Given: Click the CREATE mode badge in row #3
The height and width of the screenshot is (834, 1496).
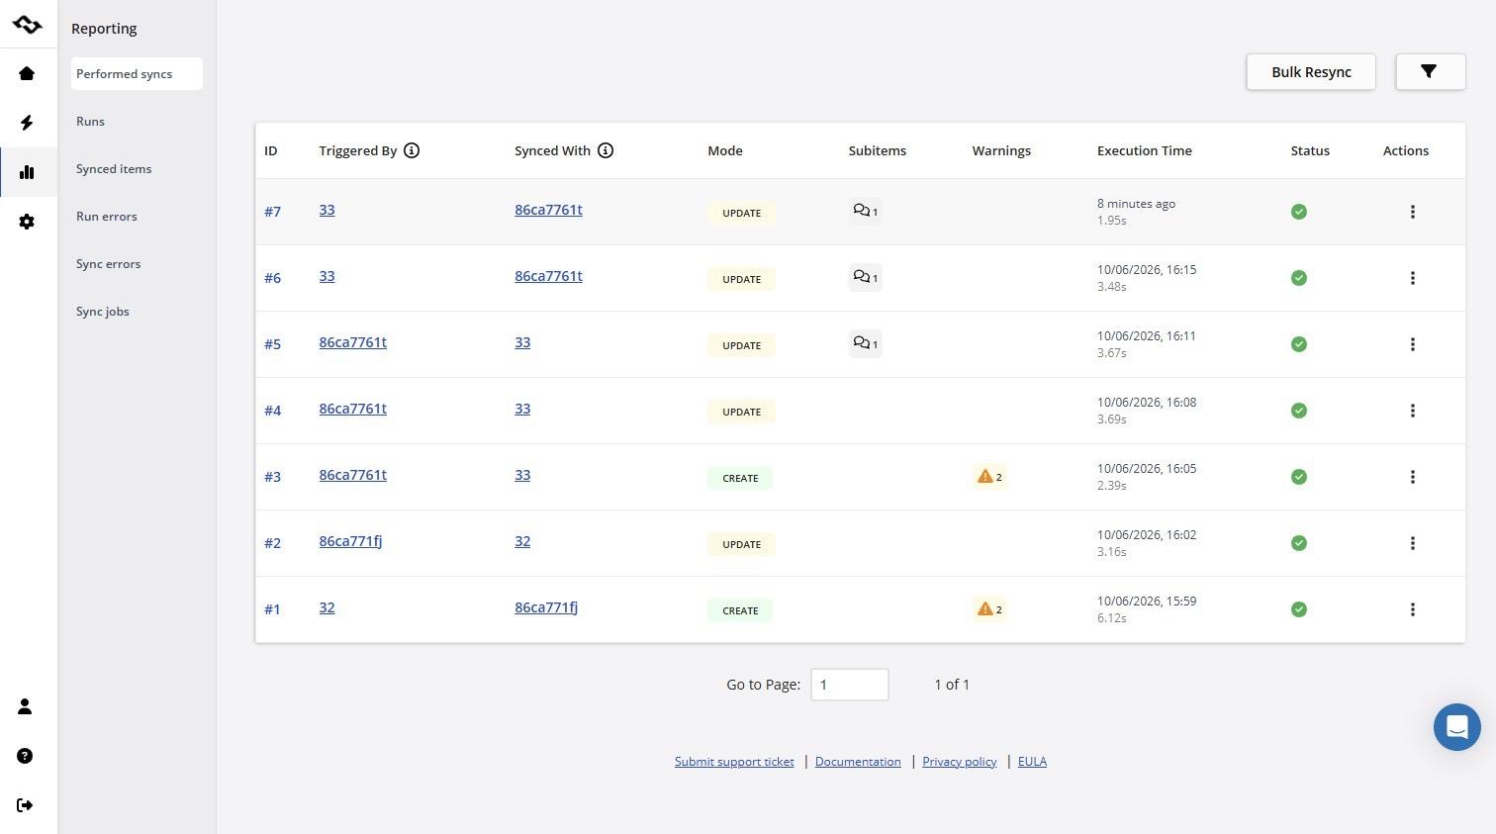Looking at the screenshot, I should point(740,478).
